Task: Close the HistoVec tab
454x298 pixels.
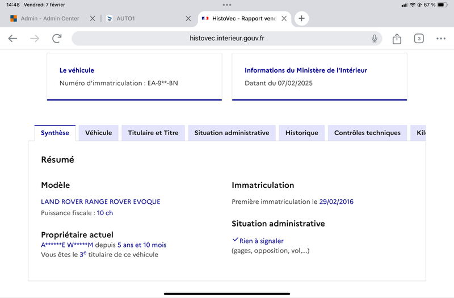Action: pos(284,19)
